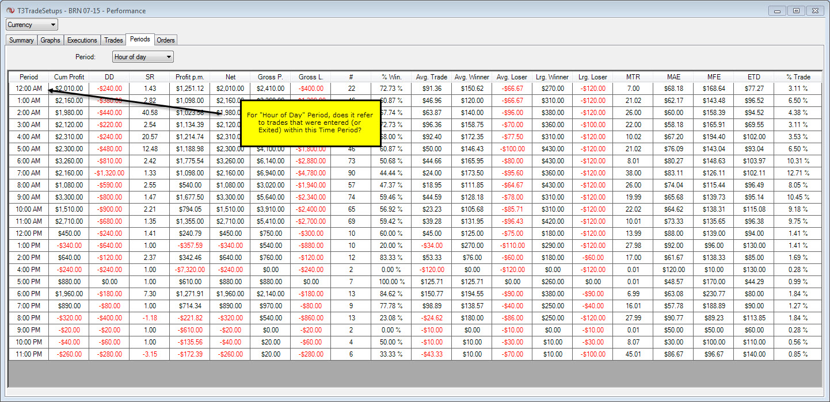The image size is (830, 402).
Task: Click the 40.58 SR value cell
Action: 150,113
